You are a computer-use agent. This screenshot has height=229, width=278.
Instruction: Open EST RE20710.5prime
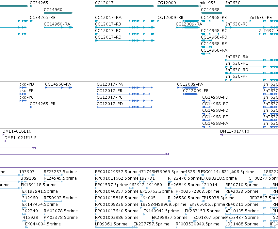pos(242,185)
